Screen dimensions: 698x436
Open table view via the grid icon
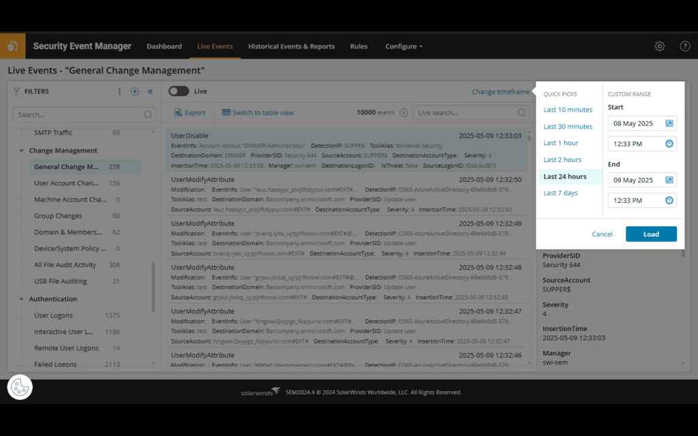pyautogui.click(x=228, y=112)
